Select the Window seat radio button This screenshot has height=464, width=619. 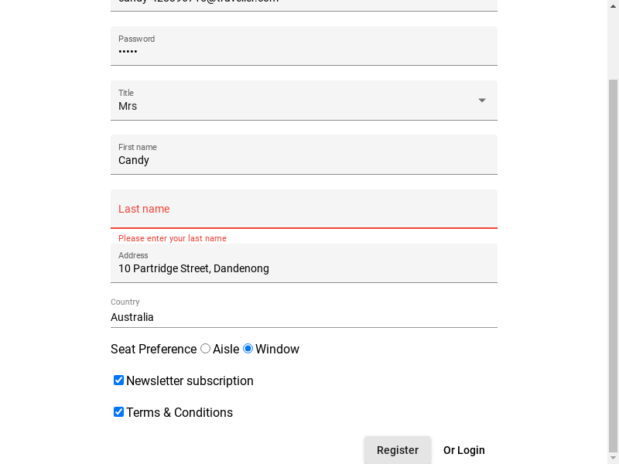[x=248, y=349]
